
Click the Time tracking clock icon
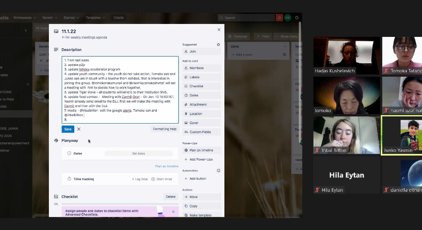[69, 179]
